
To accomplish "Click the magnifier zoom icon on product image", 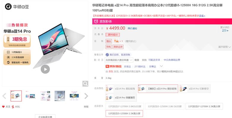I will coord(85,84).
